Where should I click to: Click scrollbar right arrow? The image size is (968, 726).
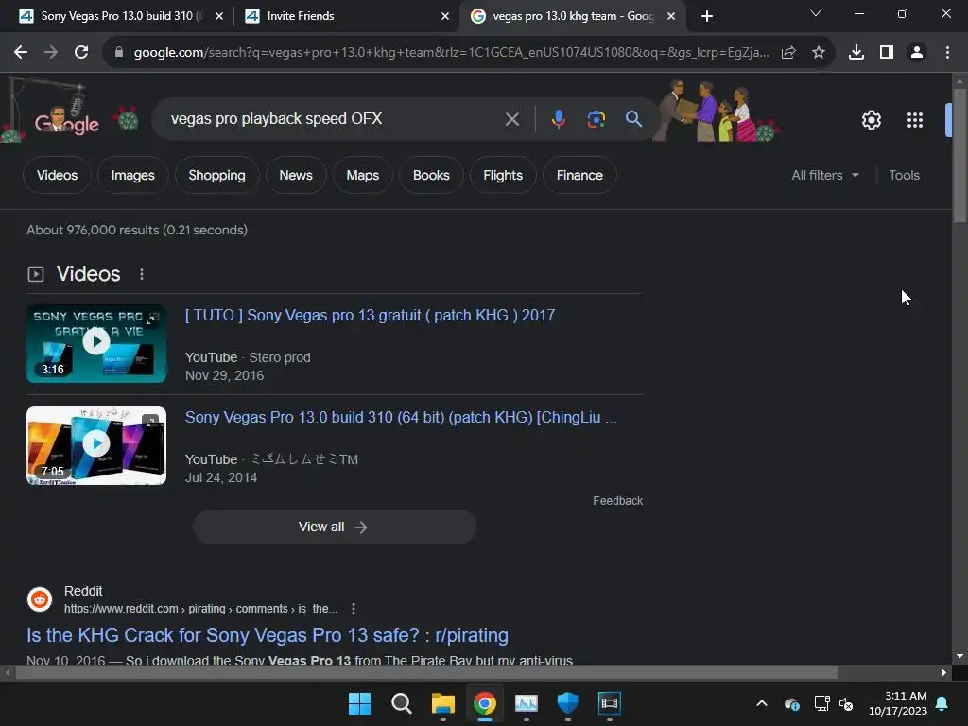(944, 672)
